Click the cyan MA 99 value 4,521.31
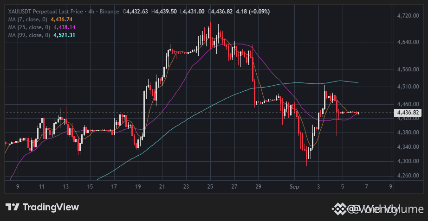This screenshot has width=428, height=221. click(65, 35)
